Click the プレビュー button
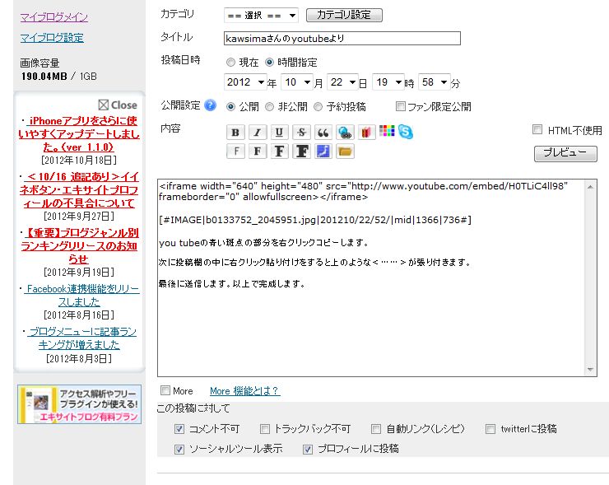Image resolution: width=609 pixels, height=485 pixels. (565, 153)
